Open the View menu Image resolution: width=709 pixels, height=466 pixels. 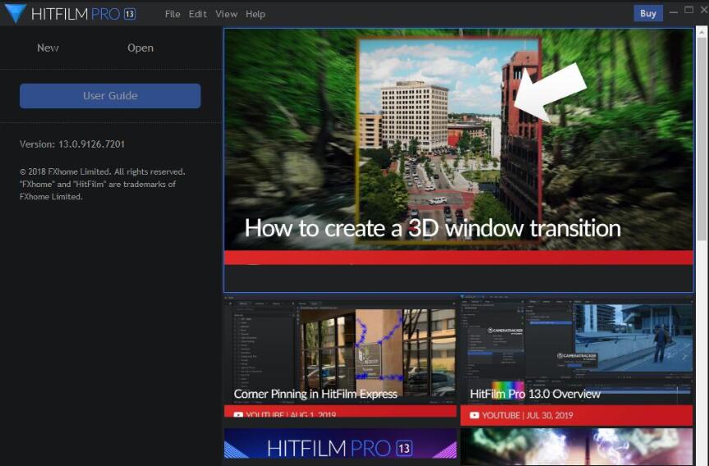click(226, 14)
